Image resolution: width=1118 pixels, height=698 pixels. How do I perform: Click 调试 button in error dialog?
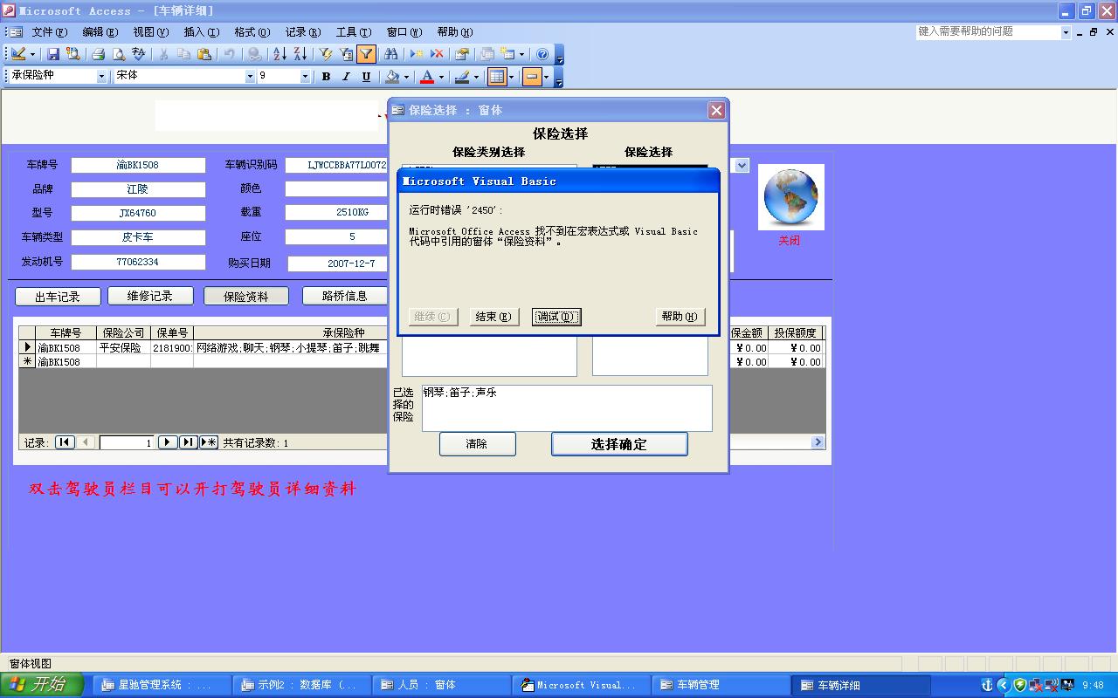tap(556, 317)
